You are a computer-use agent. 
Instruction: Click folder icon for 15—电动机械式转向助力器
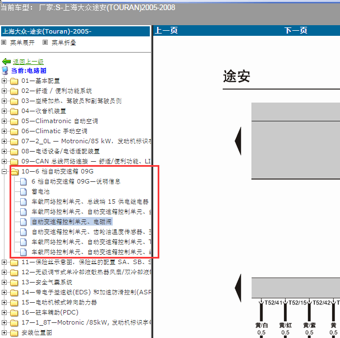coord(14,303)
